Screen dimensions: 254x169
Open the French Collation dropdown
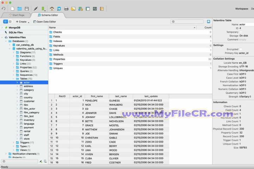coord(243,82)
